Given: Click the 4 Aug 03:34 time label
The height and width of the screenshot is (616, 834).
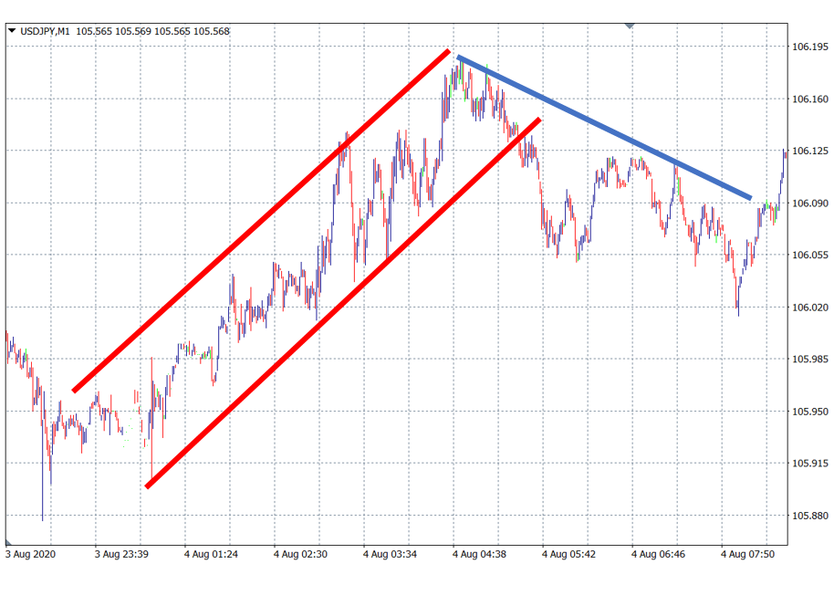Looking at the screenshot, I should pyautogui.click(x=392, y=553).
